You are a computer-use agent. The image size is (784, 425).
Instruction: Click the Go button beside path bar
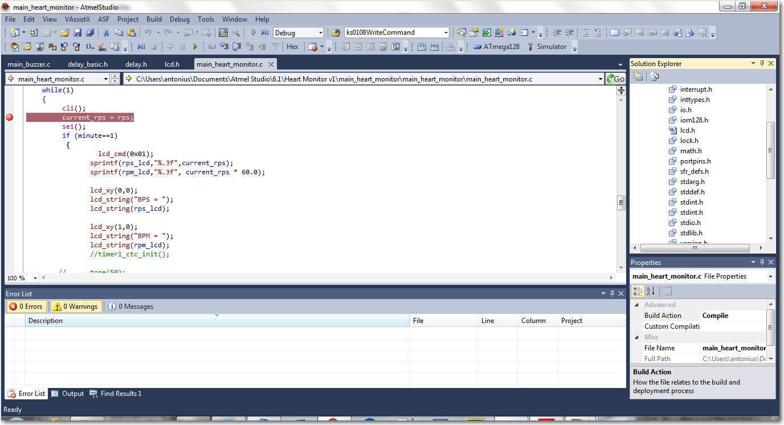pos(615,79)
